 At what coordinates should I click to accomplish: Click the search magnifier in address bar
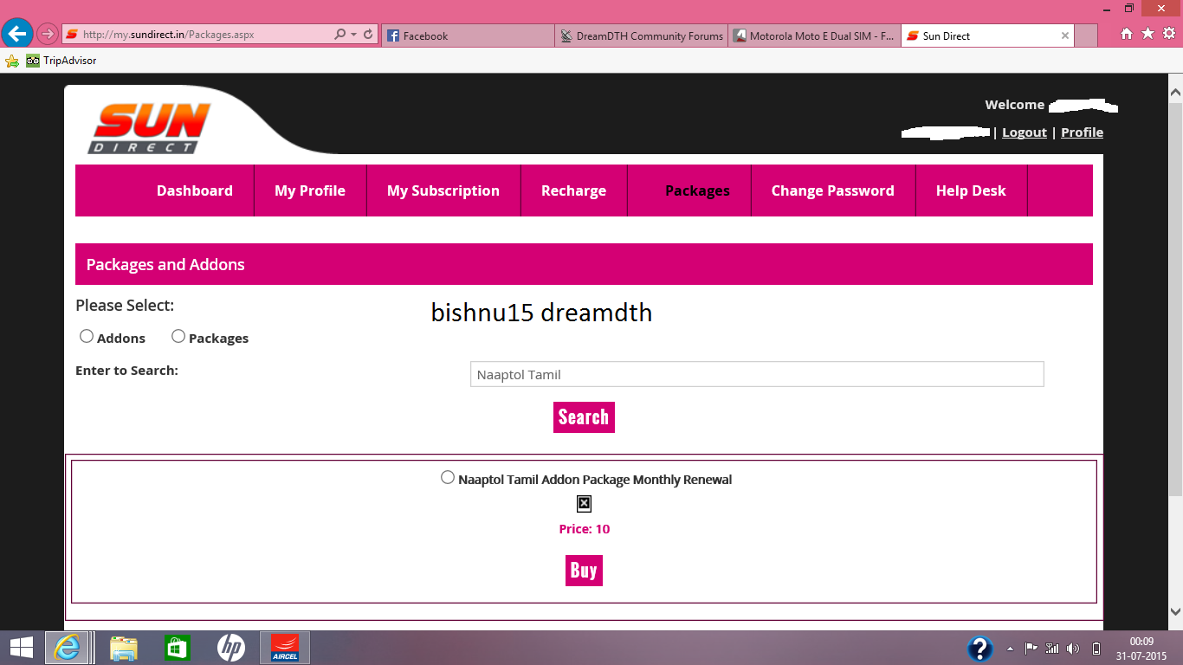340,35
